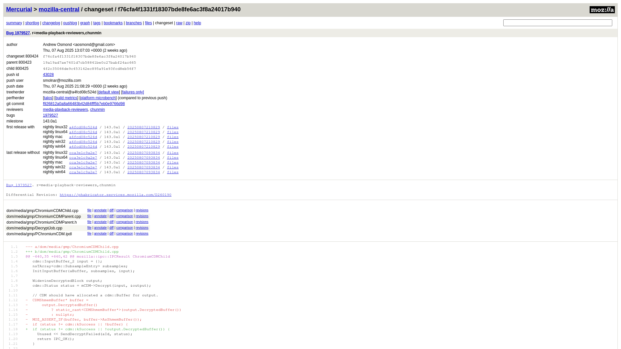Open Treeherder default view
Image resolution: width=621 pixels, height=349 pixels.
tap(109, 92)
